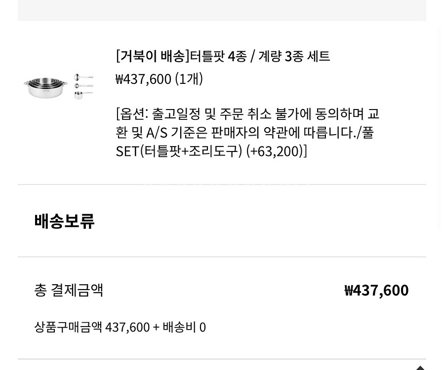Tap the 배송보류 status heading
Screen dimensions: 444x370
[64, 221]
